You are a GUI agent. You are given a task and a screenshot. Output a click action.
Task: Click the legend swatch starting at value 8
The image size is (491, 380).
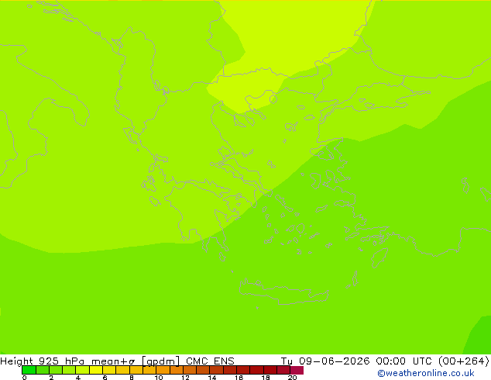[136, 370]
